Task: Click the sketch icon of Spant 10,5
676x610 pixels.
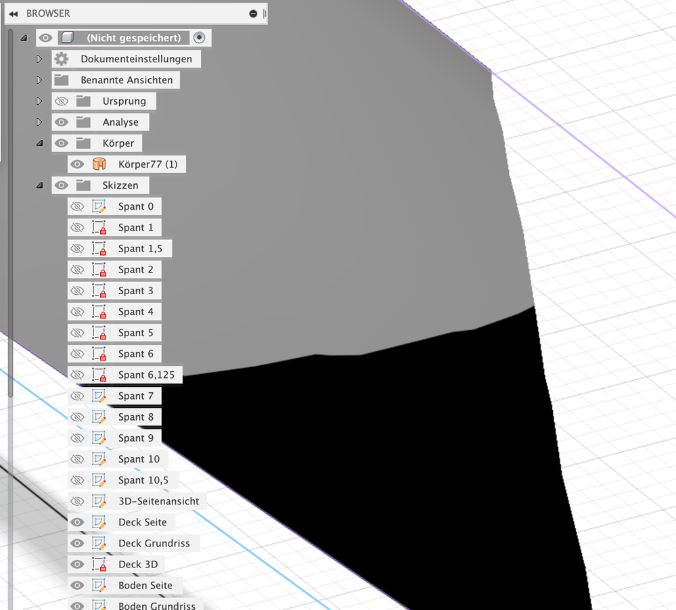Action: tap(99, 480)
